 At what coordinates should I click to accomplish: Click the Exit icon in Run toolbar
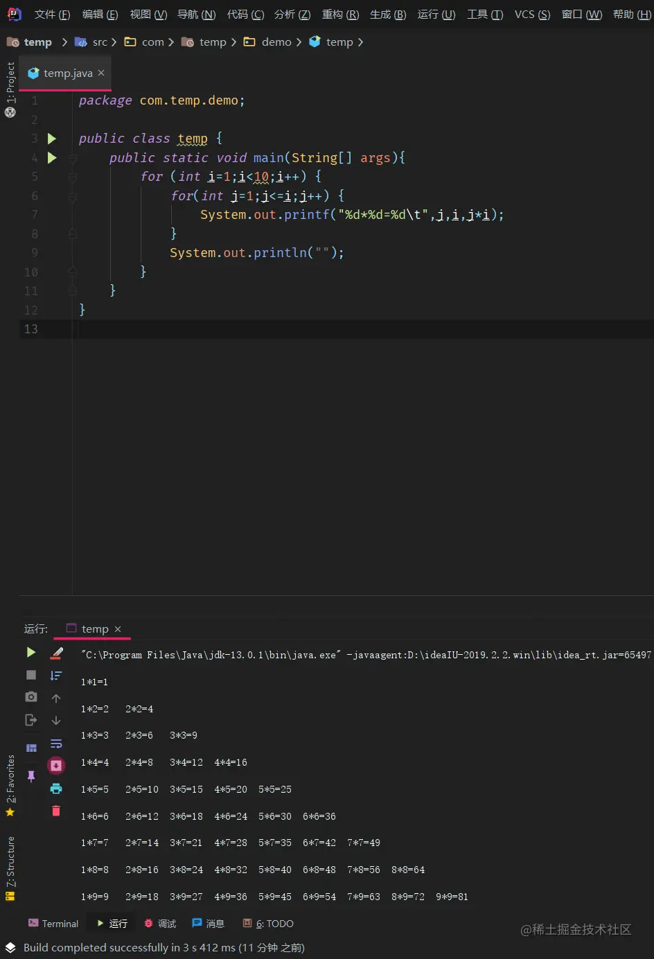(30, 720)
